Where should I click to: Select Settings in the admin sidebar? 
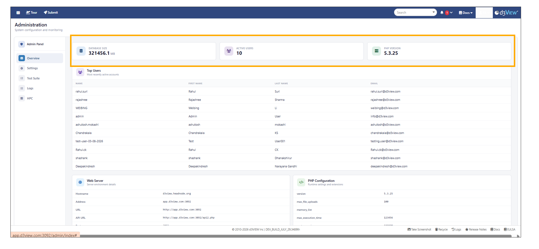click(x=32, y=68)
